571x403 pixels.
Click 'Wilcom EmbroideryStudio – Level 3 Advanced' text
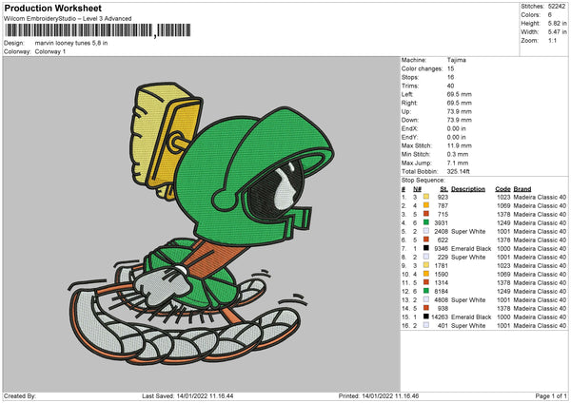68,19
